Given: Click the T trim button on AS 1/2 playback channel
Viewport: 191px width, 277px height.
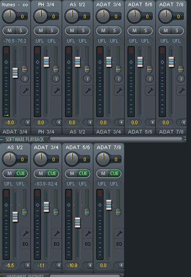Looking at the screenshot, I should [x=87, y=79].
